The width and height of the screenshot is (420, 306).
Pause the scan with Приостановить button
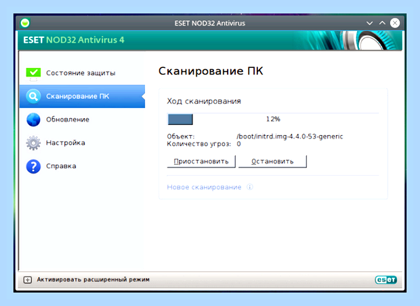click(x=201, y=161)
